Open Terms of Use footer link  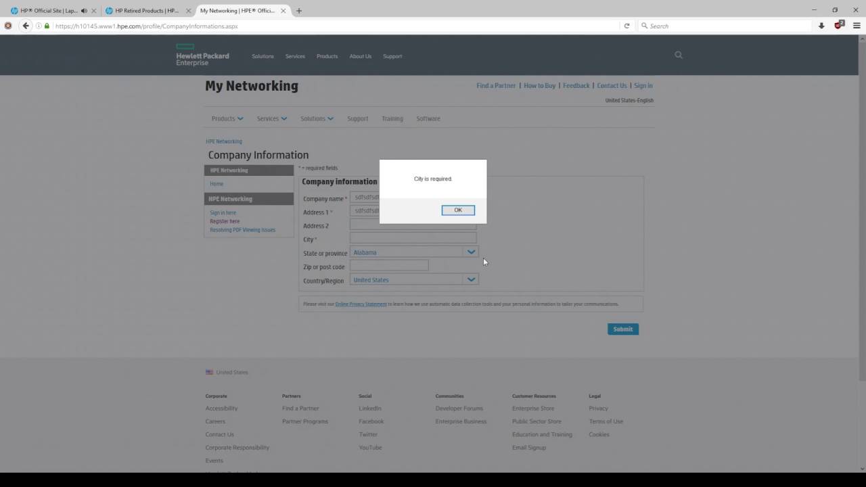[x=606, y=421]
